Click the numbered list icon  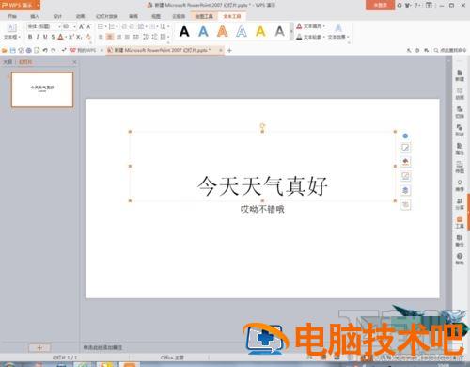point(112,26)
